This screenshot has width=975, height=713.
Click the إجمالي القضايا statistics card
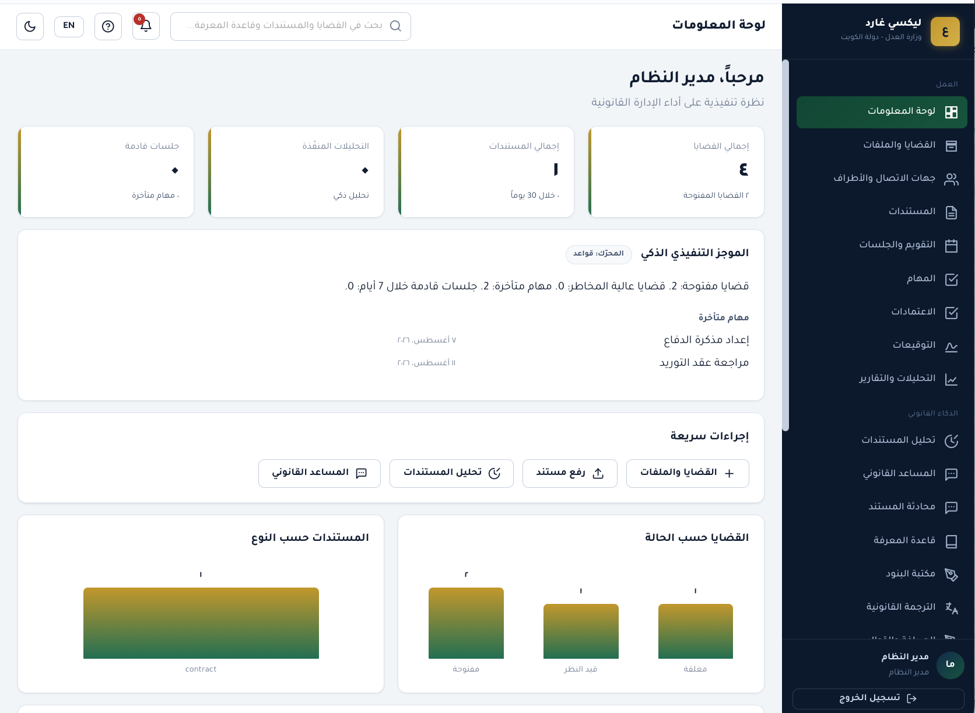pyautogui.click(x=676, y=172)
